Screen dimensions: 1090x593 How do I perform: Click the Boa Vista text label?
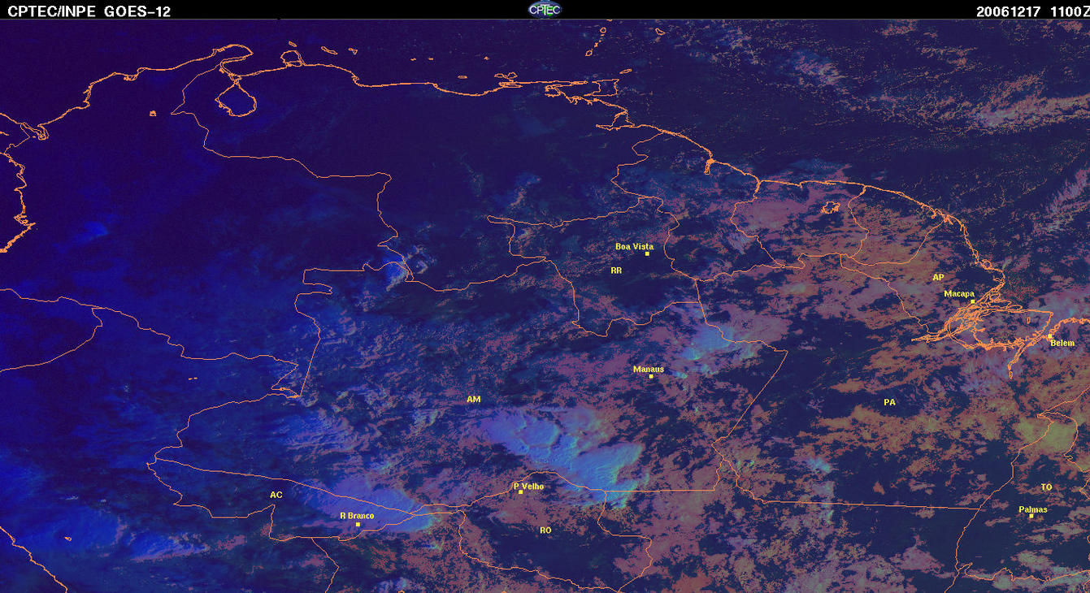click(x=634, y=246)
